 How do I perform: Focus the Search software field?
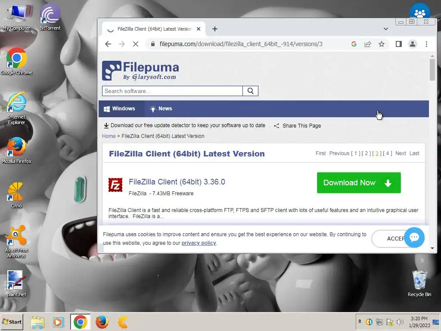pyautogui.click(x=172, y=91)
